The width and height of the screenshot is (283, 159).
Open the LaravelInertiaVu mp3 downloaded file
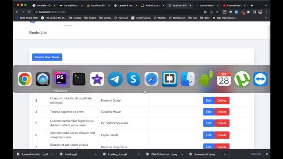(x=33, y=154)
